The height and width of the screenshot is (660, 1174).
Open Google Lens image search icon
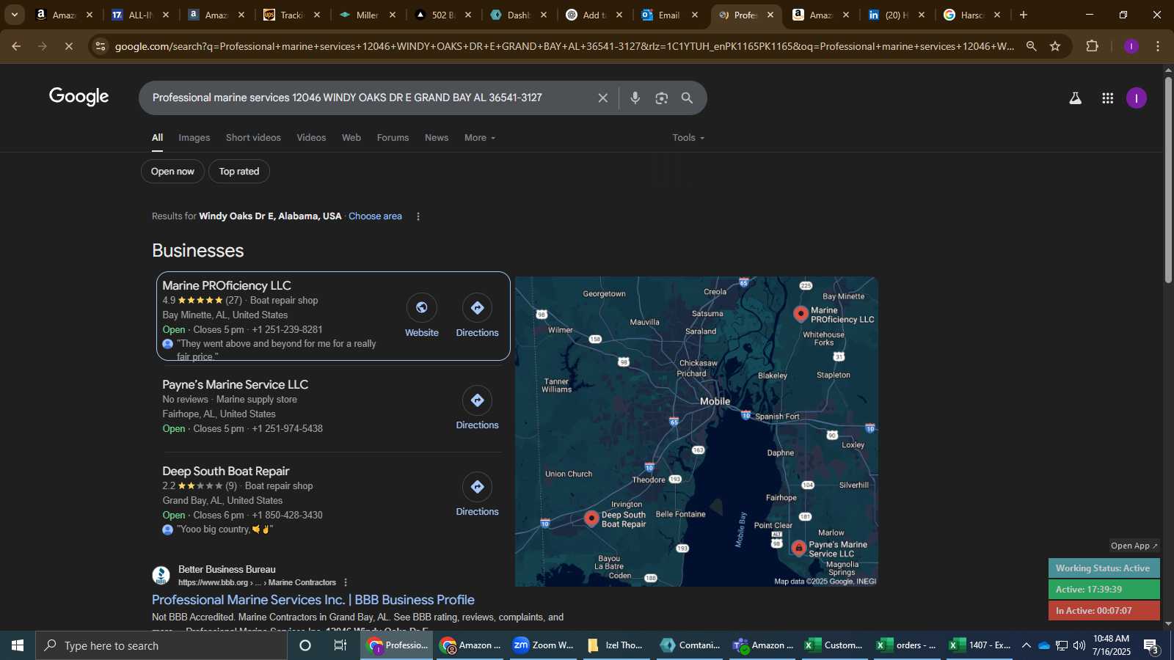click(662, 98)
